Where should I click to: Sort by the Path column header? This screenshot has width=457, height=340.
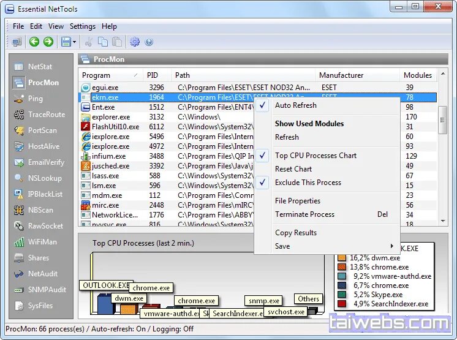pos(243,75)
